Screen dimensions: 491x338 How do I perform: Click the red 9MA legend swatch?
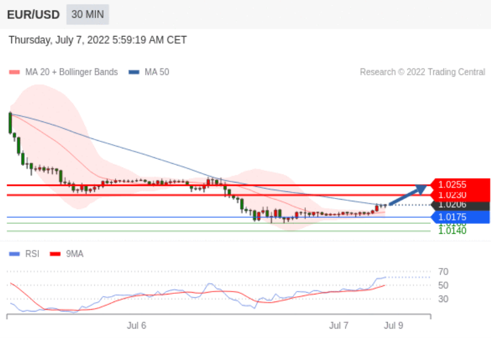pyautogui.click(x=55, y=254)
